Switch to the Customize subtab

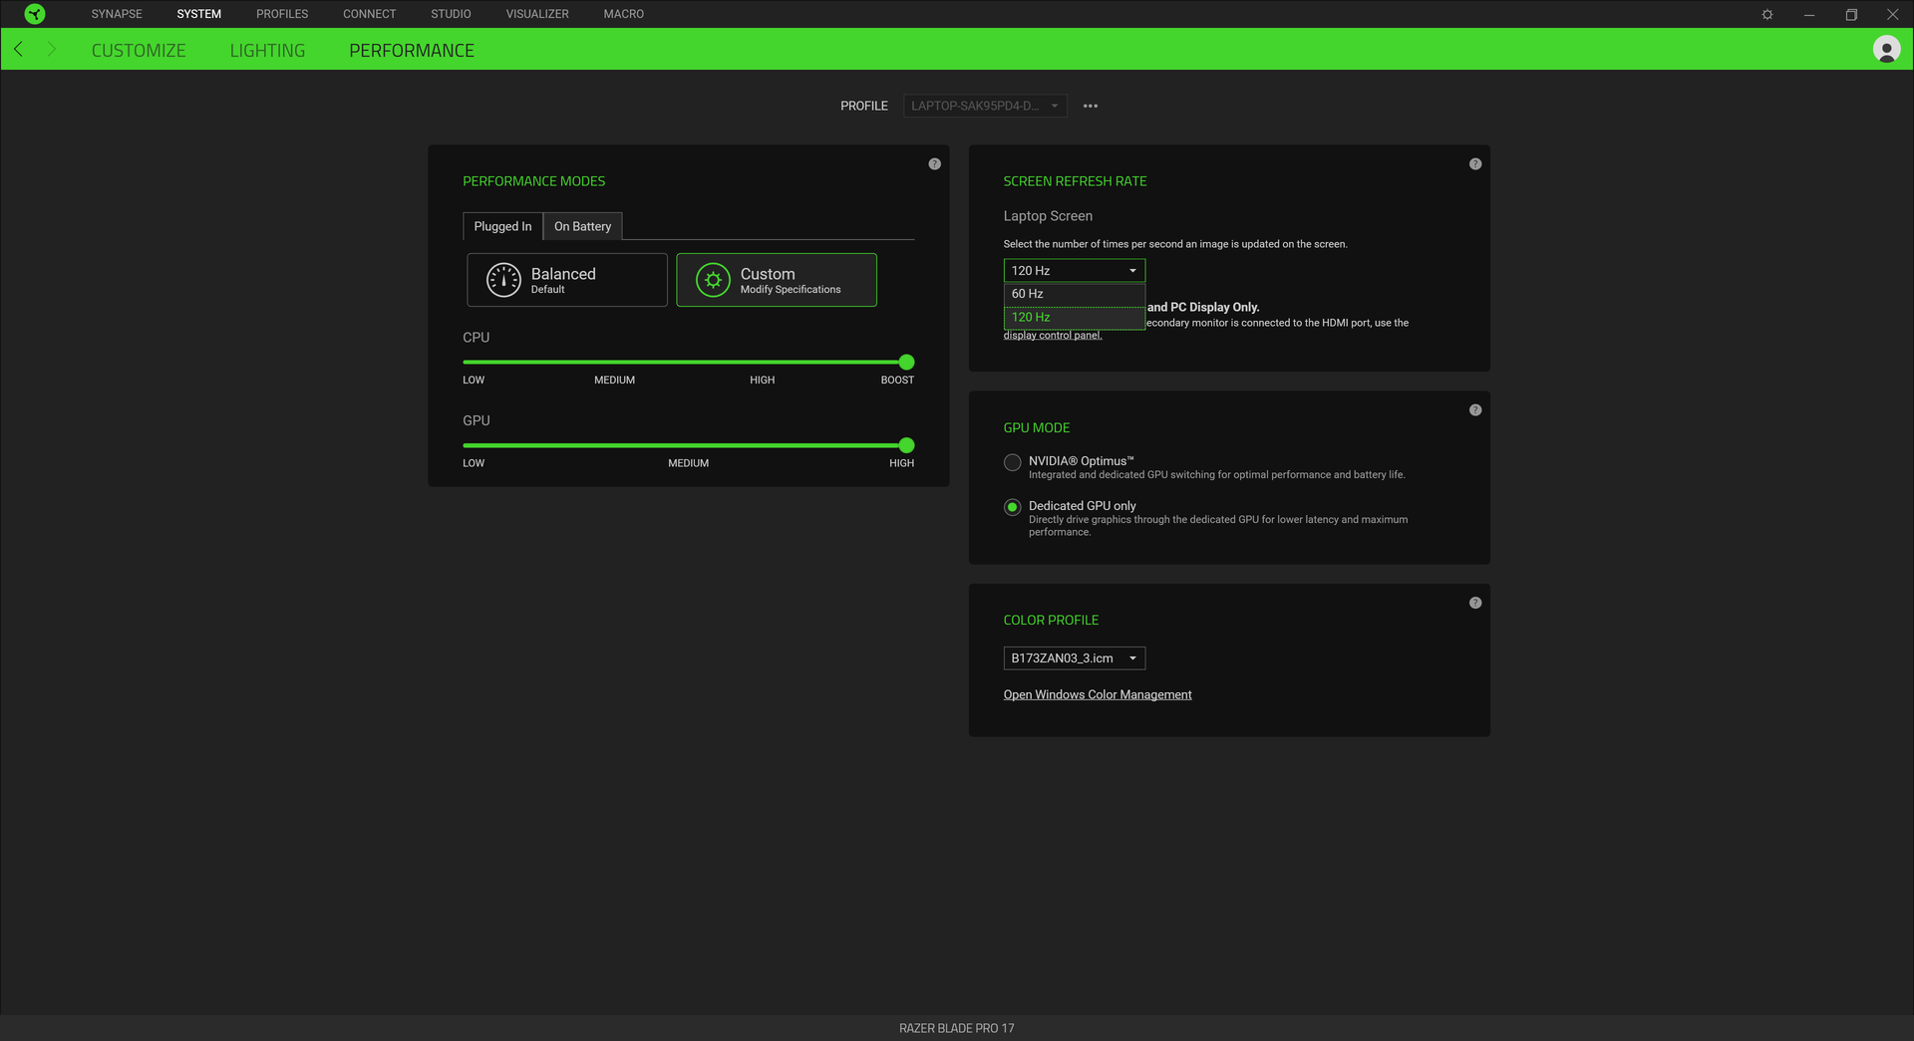(x=139, y=50)
